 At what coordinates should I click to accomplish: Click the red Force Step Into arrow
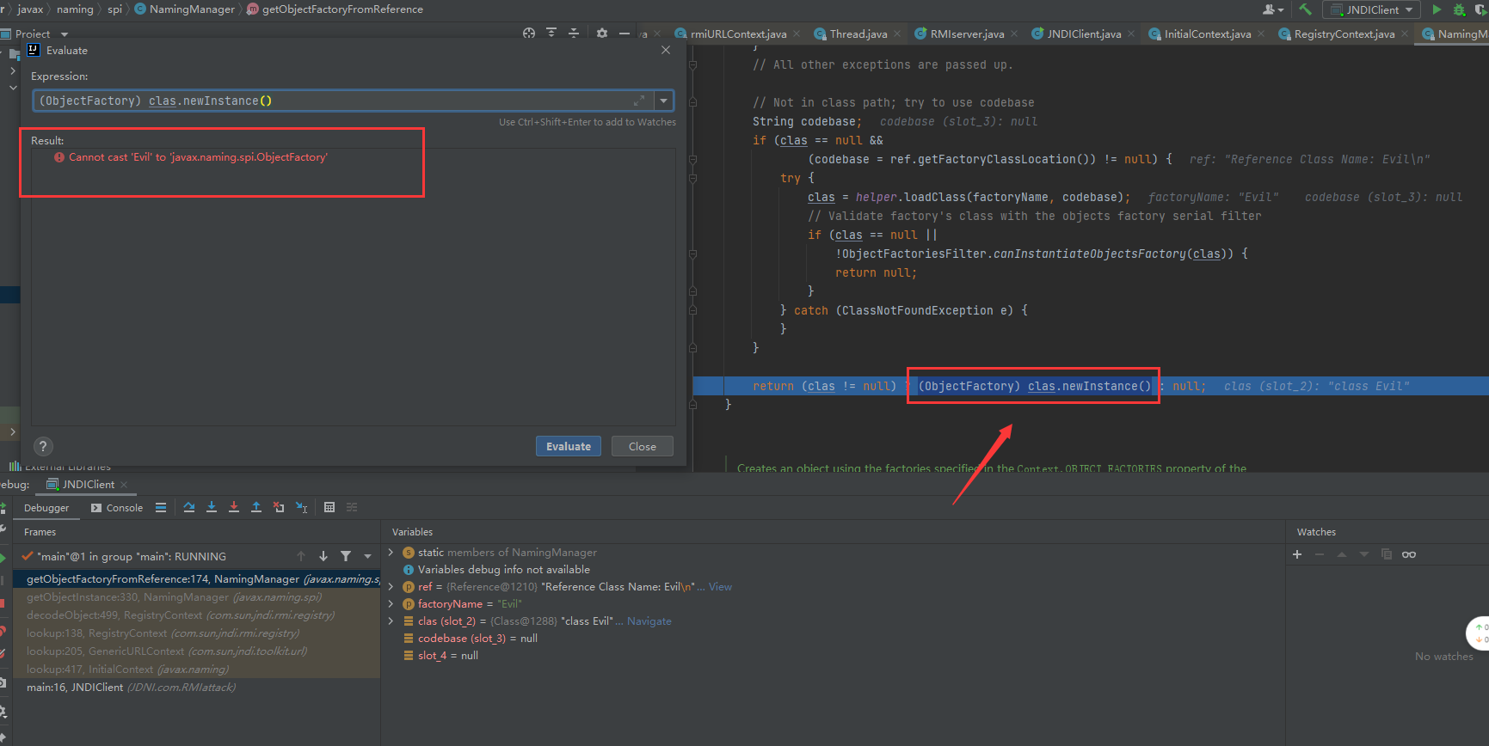234,508
